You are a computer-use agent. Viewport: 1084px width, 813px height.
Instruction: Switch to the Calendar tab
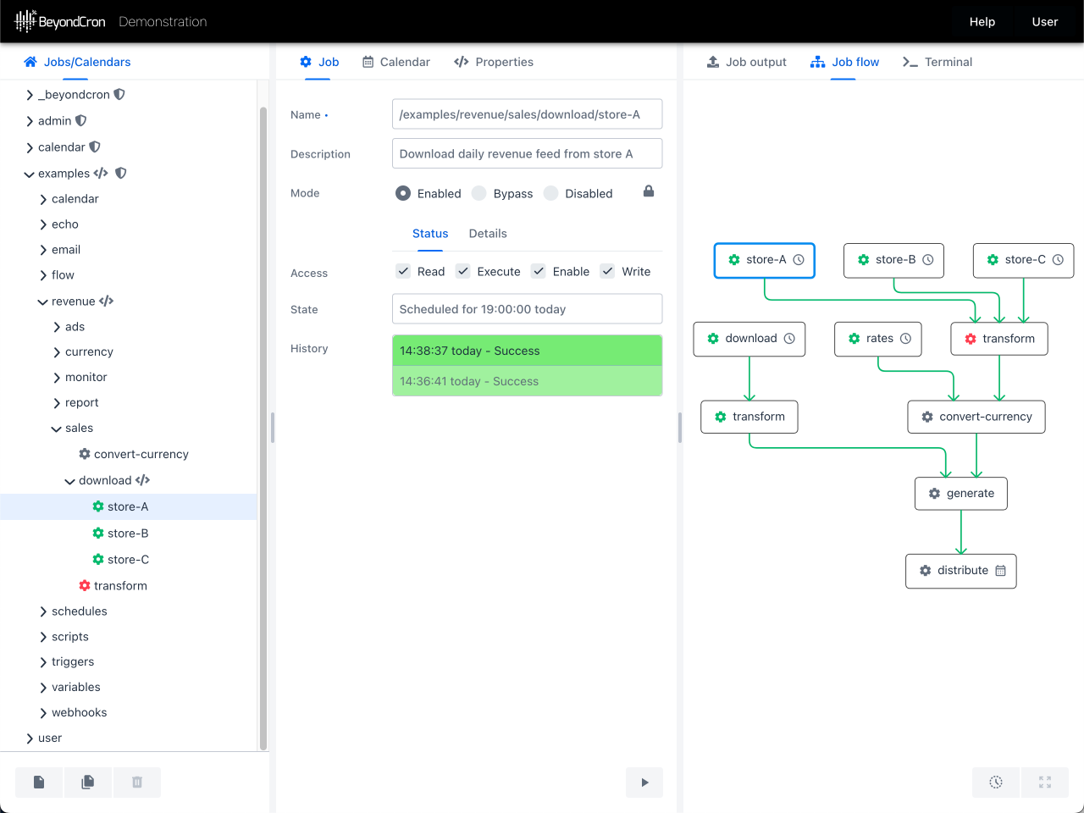coord(396,62)
